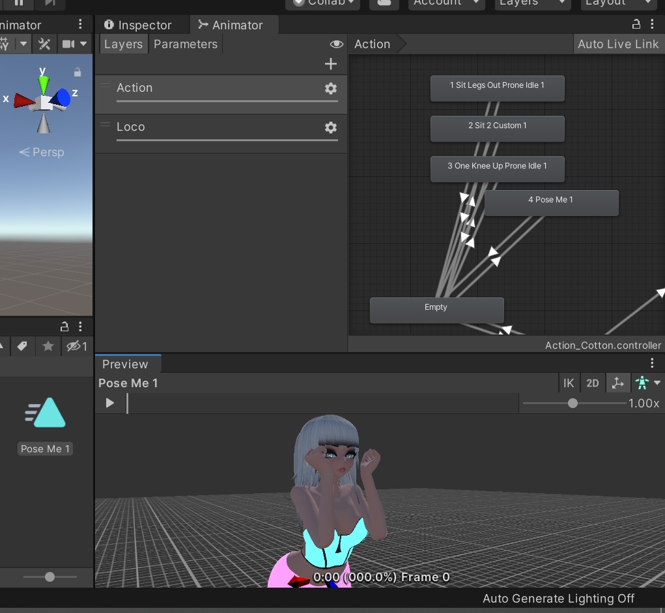
Task: Click the blue Z axis gizmo cone
Action: click(61, 98)
